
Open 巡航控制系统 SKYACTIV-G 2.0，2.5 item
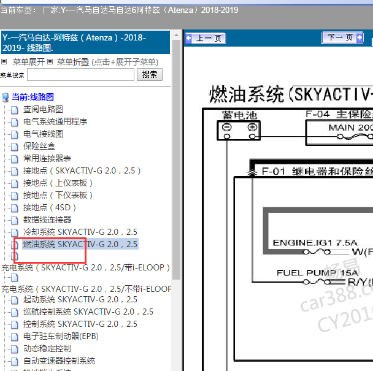pyautogui.click(x=88, y=312)
